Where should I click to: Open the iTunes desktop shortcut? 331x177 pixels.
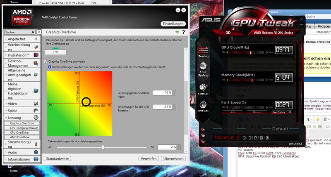coord(14,2)
